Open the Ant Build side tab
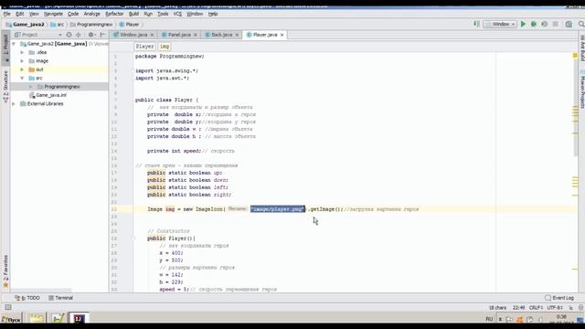 coord(581,48)
